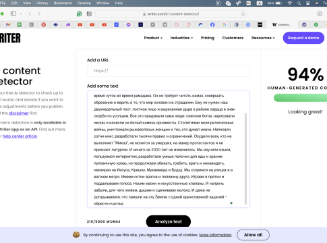Click the Grammarly extension icon in toolbar

80,14
